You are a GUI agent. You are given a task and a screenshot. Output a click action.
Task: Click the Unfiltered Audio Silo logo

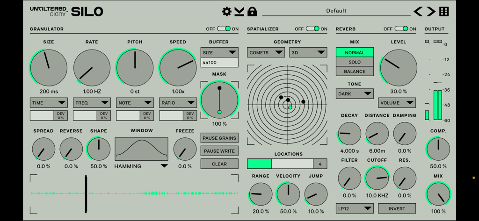tap(66, 11)
